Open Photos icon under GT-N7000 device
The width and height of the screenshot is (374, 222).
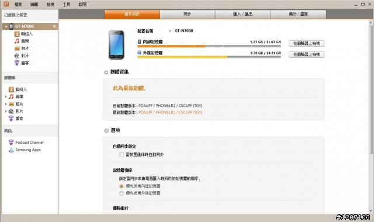[17, 48]
